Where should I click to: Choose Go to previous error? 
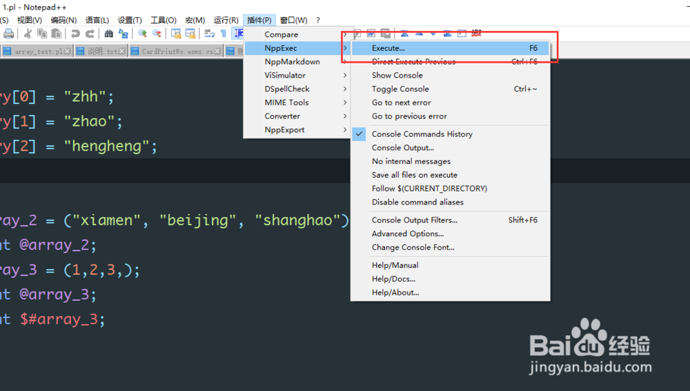point(450,116)
